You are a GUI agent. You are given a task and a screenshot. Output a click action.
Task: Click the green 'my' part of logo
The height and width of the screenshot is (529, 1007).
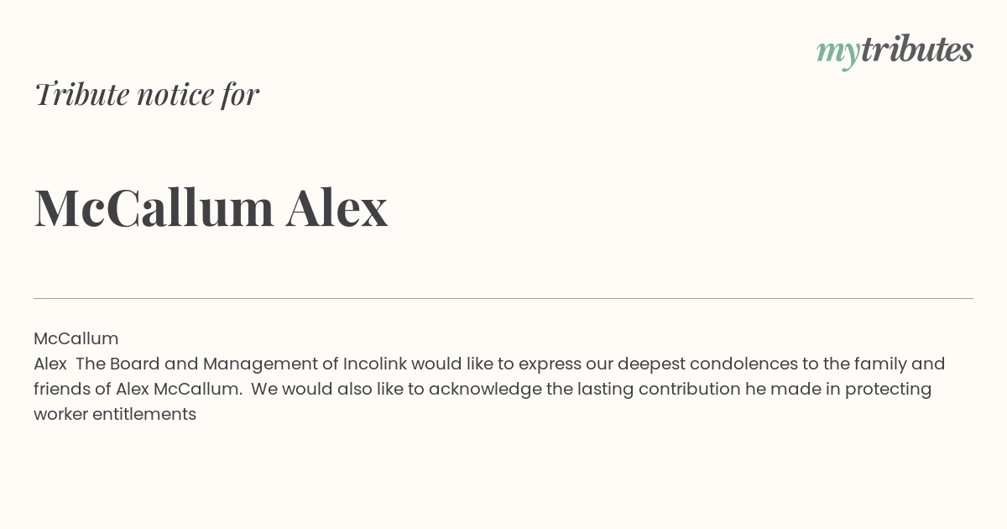coord(837,54)
